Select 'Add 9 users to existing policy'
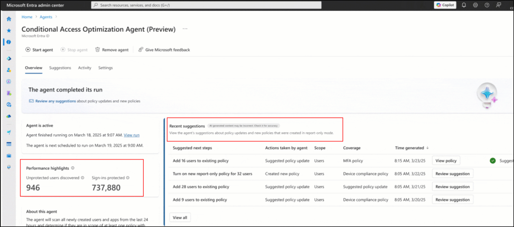514x227 pixels. [x=199, y=200]
